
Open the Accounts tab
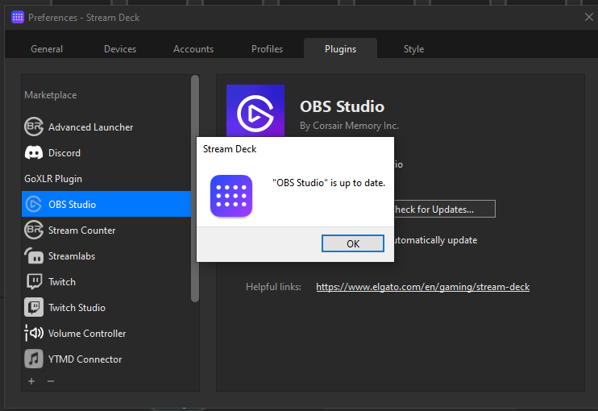click(x=193, y=49)
